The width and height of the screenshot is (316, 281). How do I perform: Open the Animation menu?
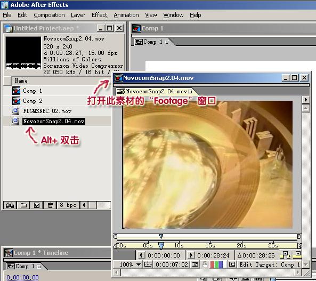126,15
